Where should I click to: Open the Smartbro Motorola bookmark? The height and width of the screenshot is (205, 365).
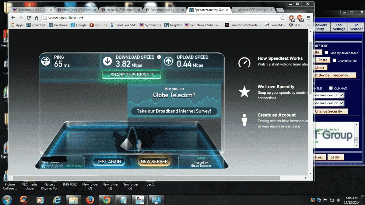pyautogui.click(x=243, y=25)
